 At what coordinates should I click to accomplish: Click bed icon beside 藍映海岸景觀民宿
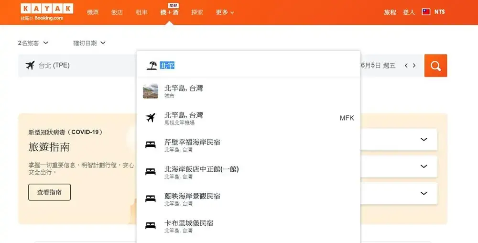[x=151, y=199]
